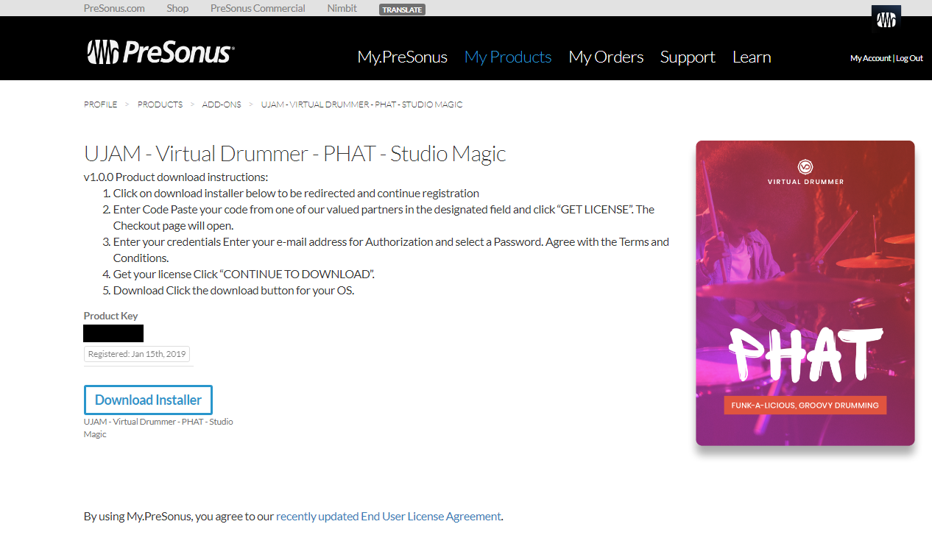This screenshot has width=932, height=538.
Task: Click the 'Product Key' label
Action: coord(111,316)
